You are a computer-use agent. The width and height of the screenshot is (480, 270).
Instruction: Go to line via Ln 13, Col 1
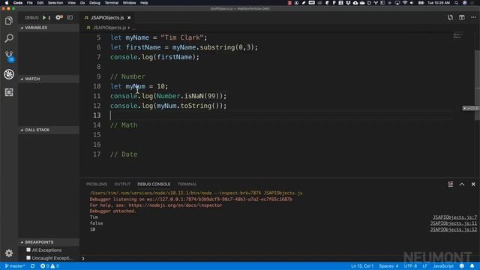(x=362, y=266)
